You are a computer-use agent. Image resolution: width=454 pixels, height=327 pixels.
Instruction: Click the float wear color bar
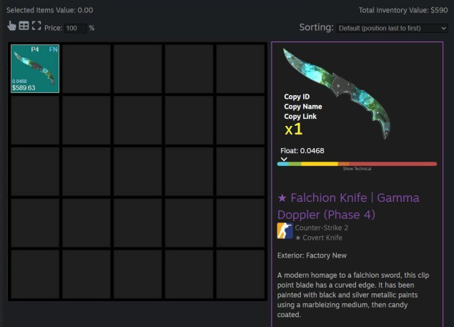[x=357, y=164]
